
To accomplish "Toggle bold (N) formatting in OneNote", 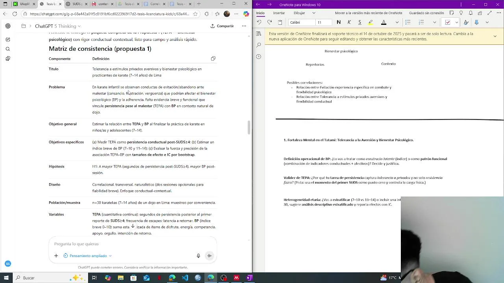I will [339, 22].
